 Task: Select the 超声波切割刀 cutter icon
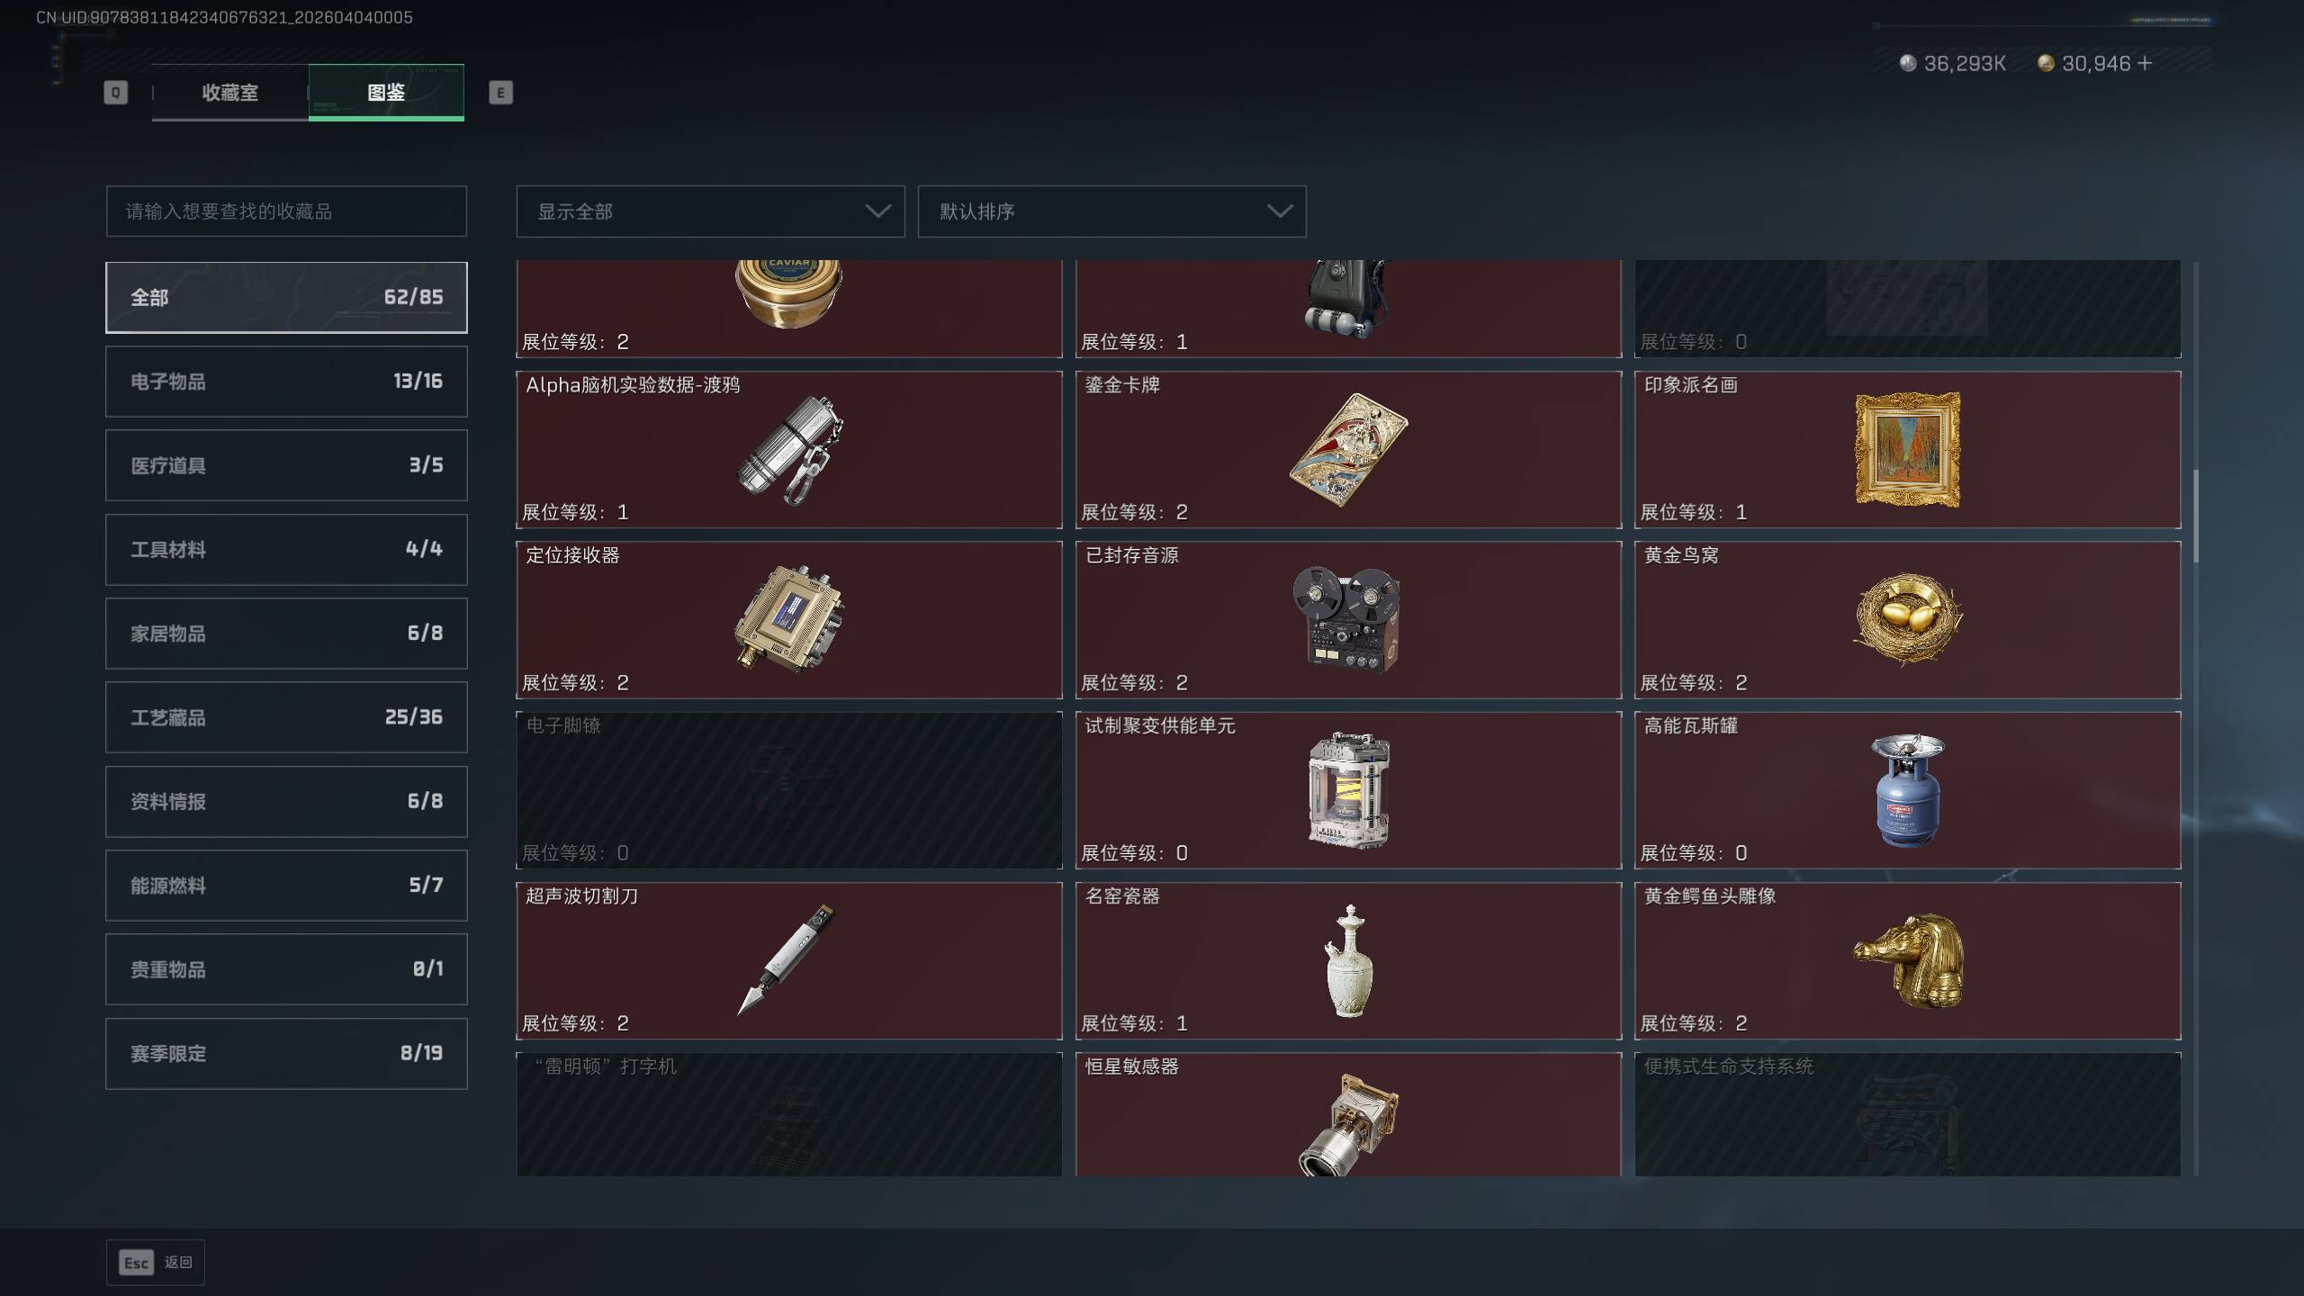point(787,959)
